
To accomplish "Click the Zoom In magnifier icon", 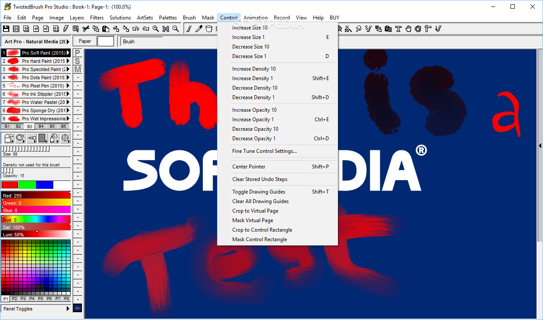I will 156,29.
